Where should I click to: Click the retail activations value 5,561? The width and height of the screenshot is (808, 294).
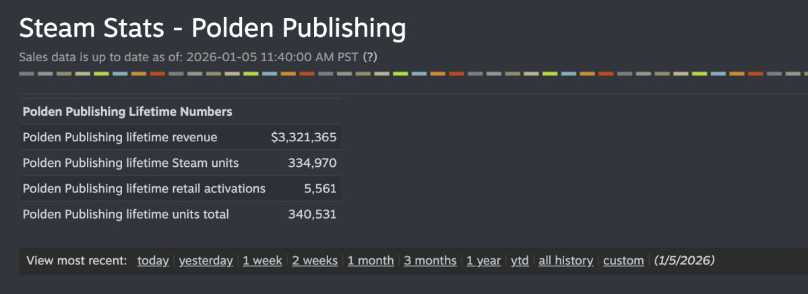coord(320,188)
